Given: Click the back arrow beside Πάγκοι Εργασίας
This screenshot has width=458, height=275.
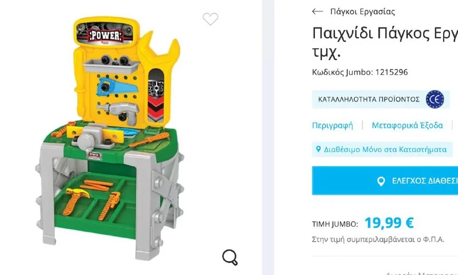Looking at the screenshot, I should (x=318, y=11).
